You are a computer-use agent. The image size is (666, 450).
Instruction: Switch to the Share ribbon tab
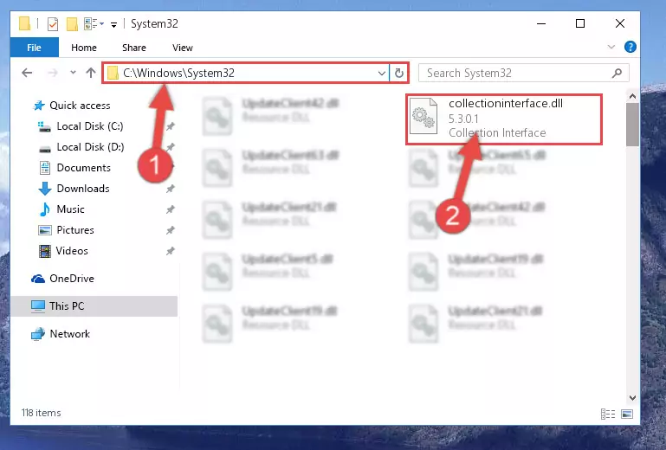coord(133,48)
